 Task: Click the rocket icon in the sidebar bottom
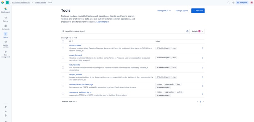[x=5, y=107]
